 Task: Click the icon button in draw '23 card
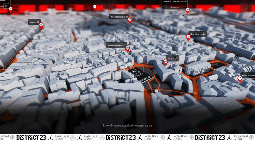6,6
